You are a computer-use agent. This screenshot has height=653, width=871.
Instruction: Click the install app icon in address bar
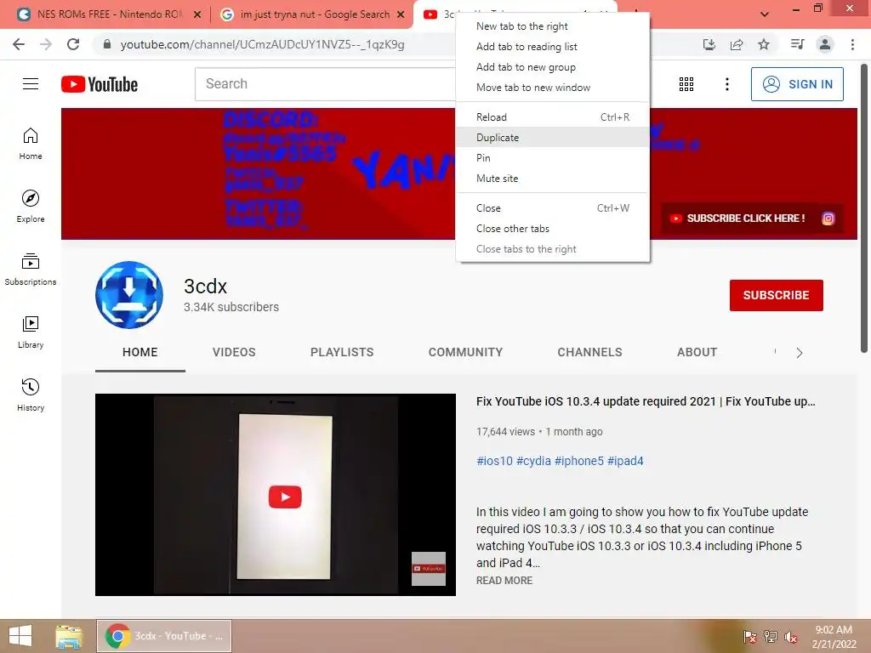[709, 44]
